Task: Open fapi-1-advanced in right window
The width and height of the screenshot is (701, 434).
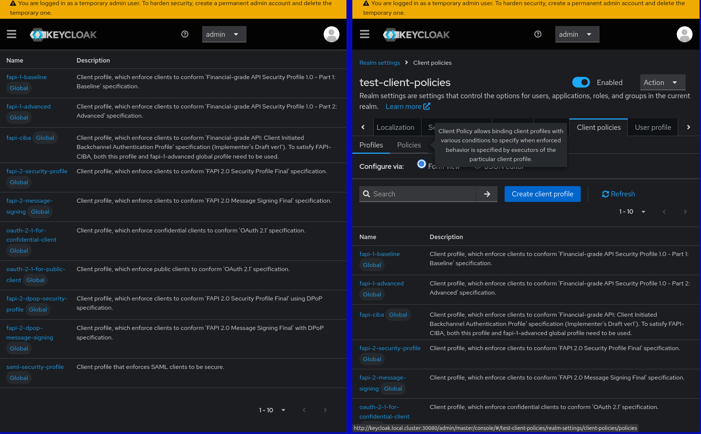Action: [381, 283]
